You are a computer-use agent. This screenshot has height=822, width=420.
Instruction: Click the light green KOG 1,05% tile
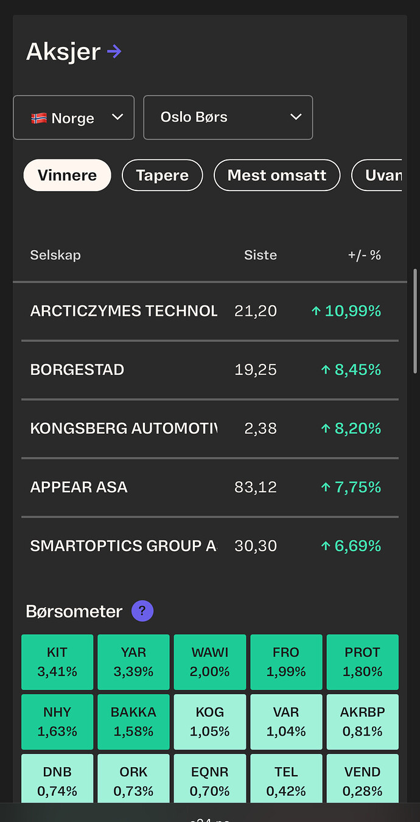pyautogui.click(x=210, y=721)
